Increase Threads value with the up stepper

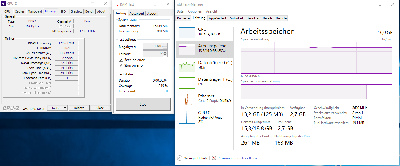click(x=164, y=52)
